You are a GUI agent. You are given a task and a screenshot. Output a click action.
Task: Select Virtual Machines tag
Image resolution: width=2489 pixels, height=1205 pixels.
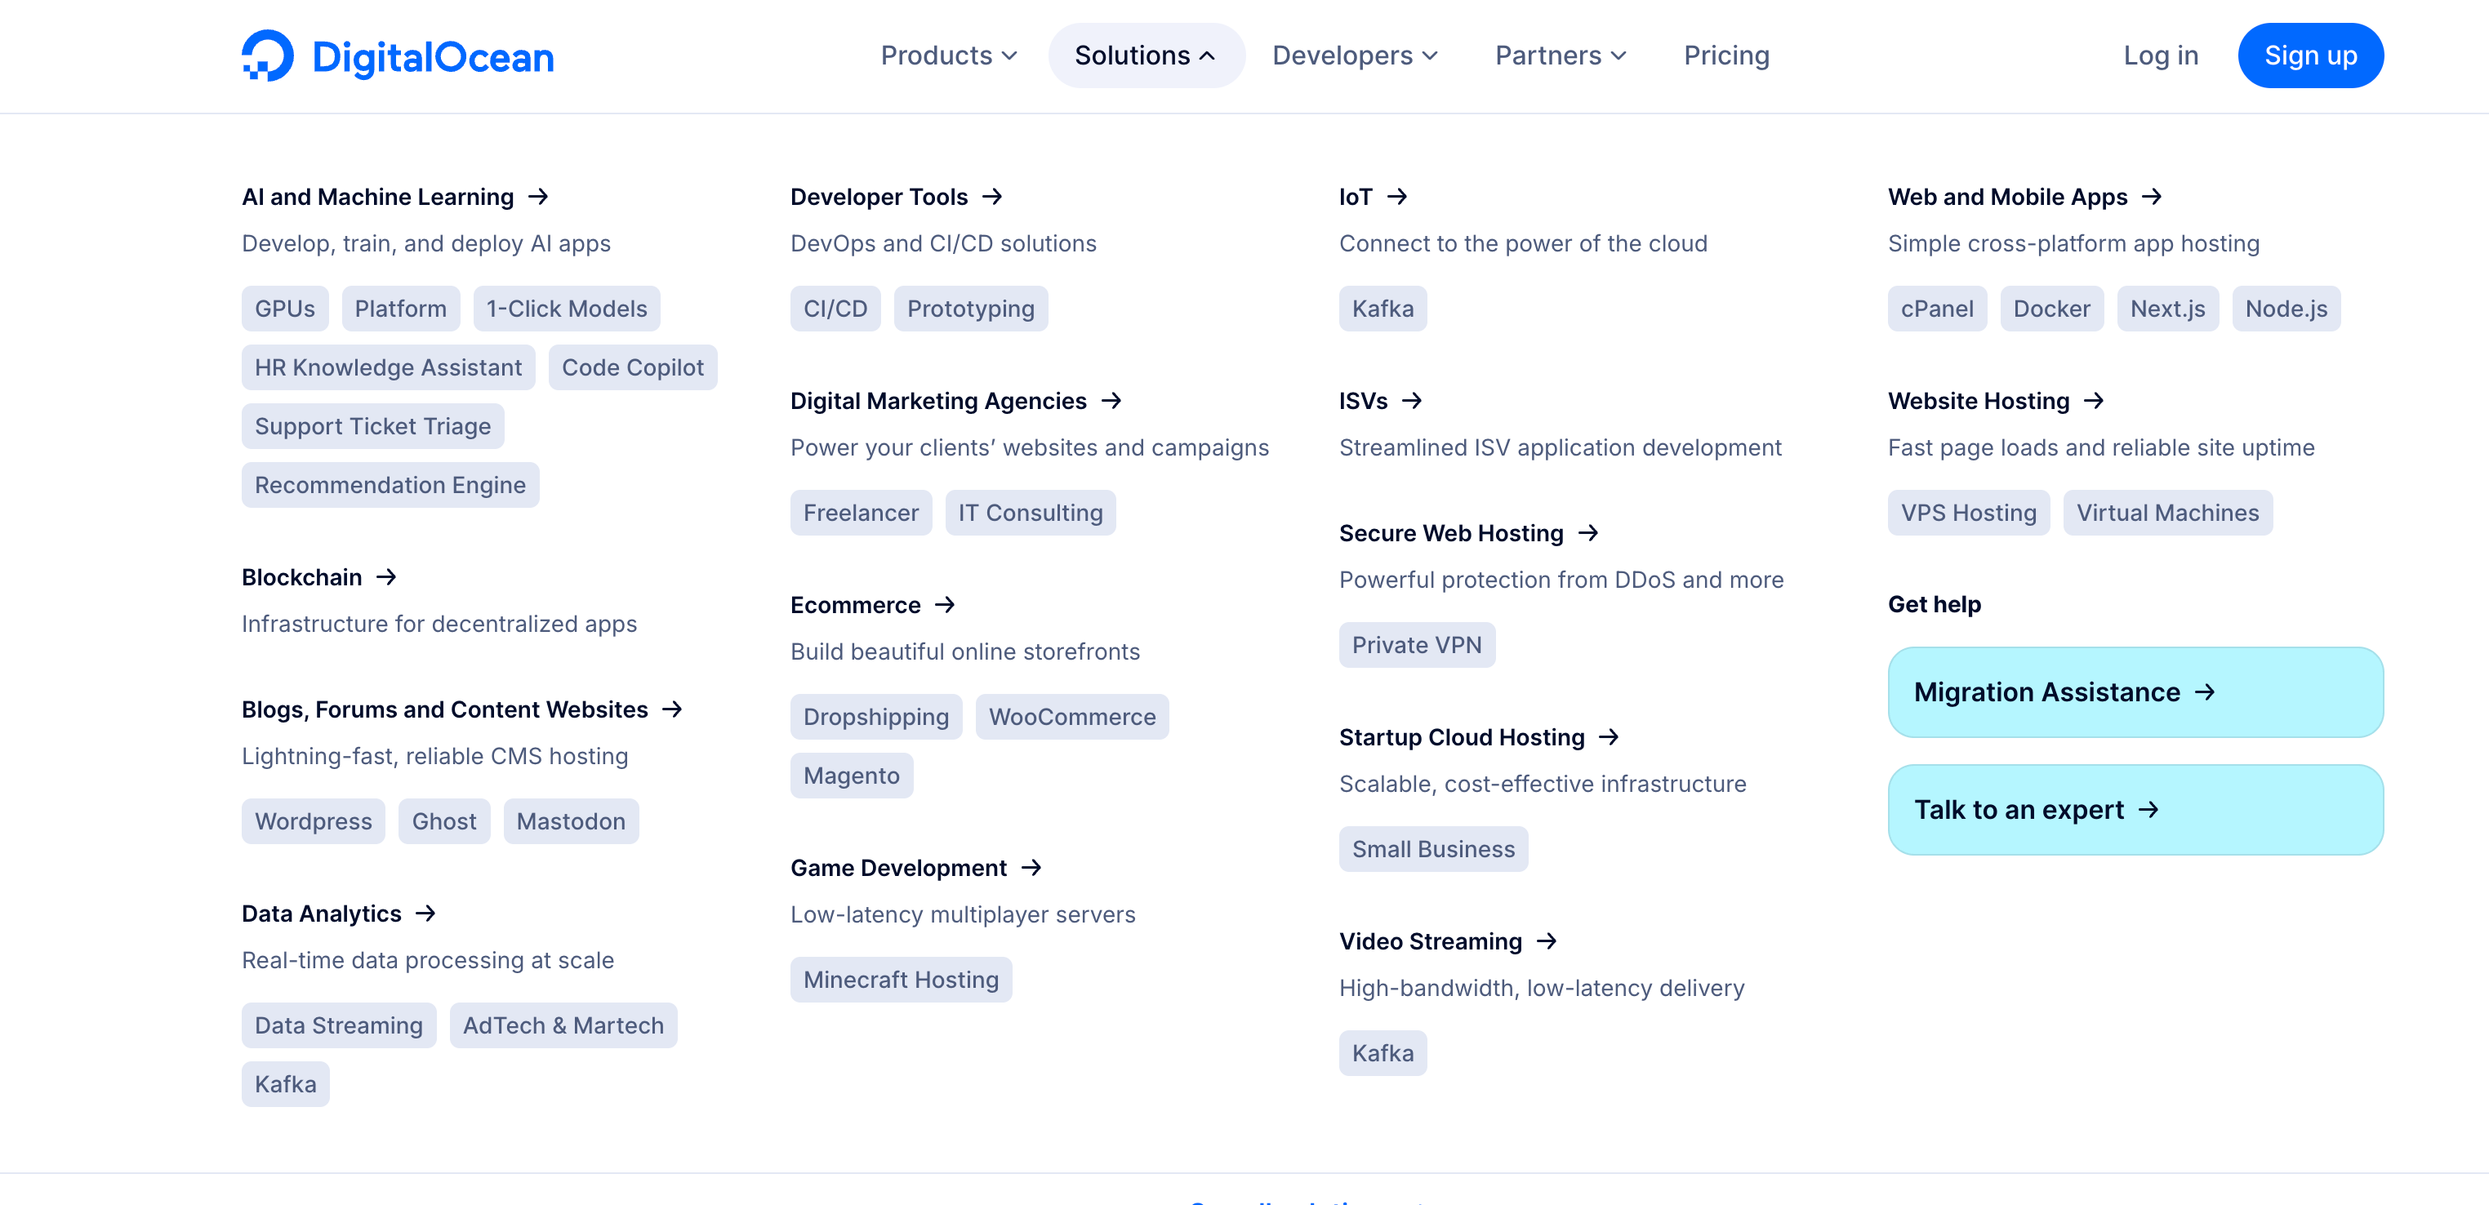tap(2168, 512)
